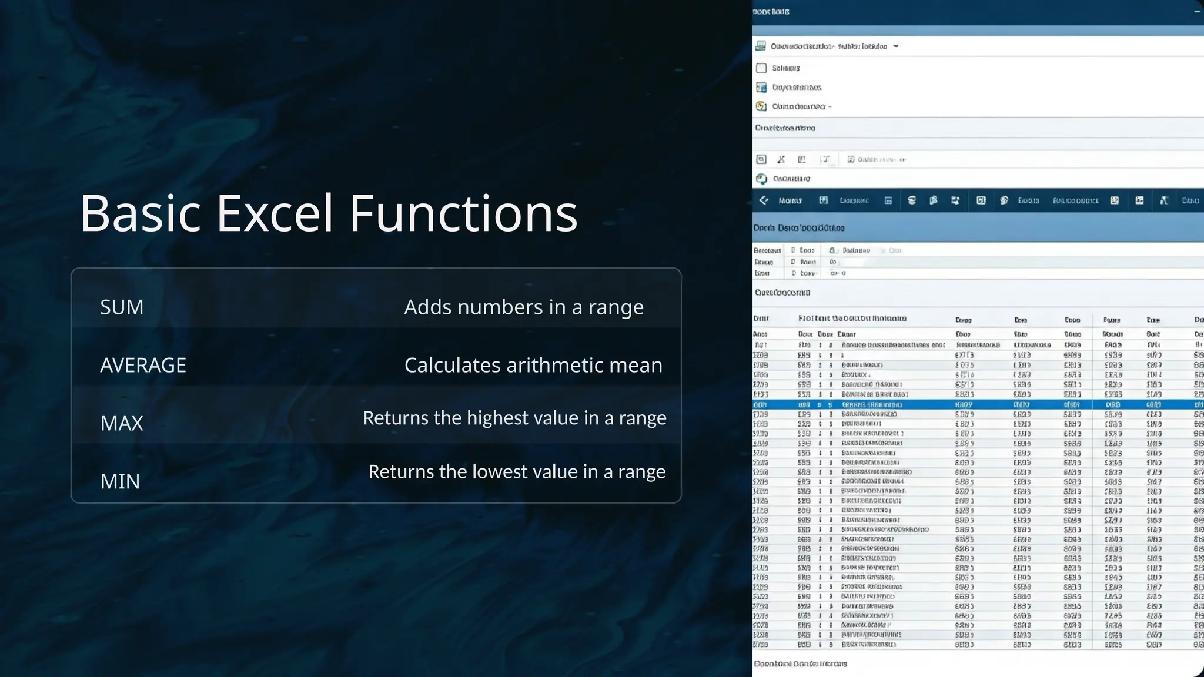
Task: Select the AVERAGE row in functions table
Action: [376, 365]
